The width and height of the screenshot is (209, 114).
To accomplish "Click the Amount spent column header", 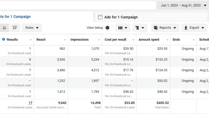I will 149,40.
